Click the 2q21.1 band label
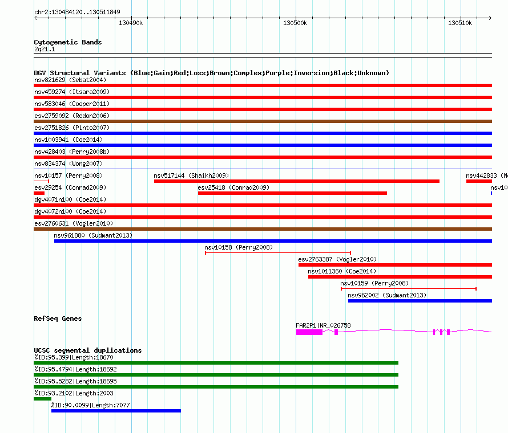This screenshot has width=508, height=433. tap(45, 49)
